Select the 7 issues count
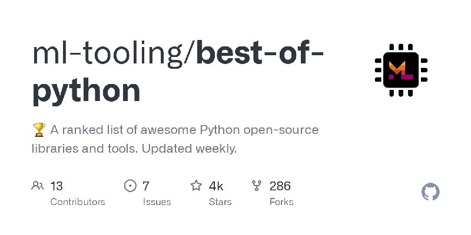The image size is (471, 235). tap(145, 186)
